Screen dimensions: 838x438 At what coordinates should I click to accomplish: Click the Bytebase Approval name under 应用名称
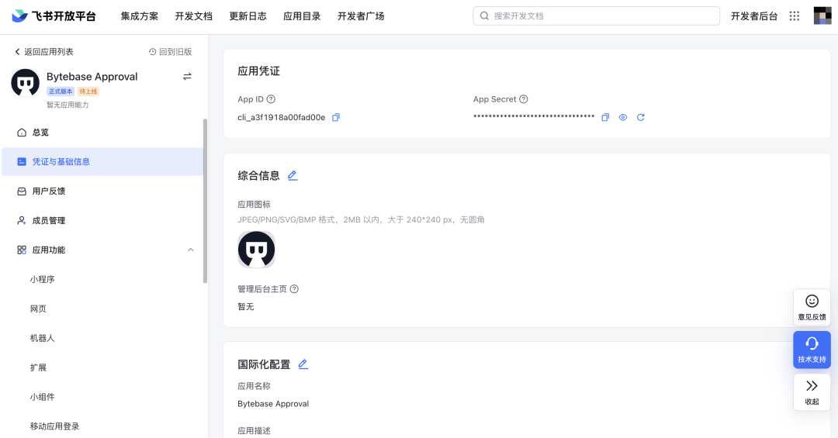tap(273, 404)
